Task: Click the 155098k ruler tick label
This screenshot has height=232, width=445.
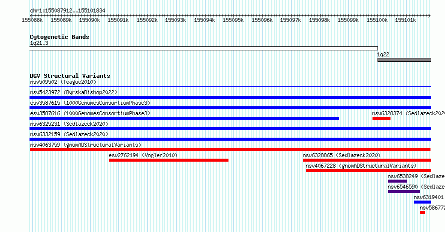Action: [319, 20]
